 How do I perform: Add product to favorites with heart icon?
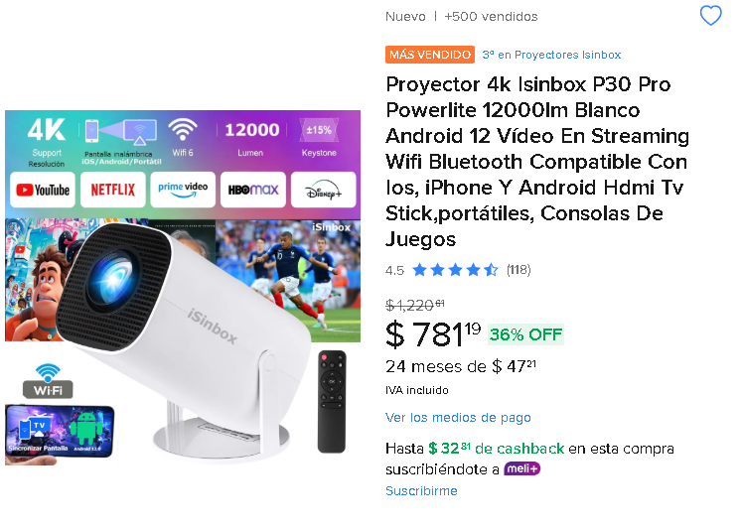click(710, 16)
